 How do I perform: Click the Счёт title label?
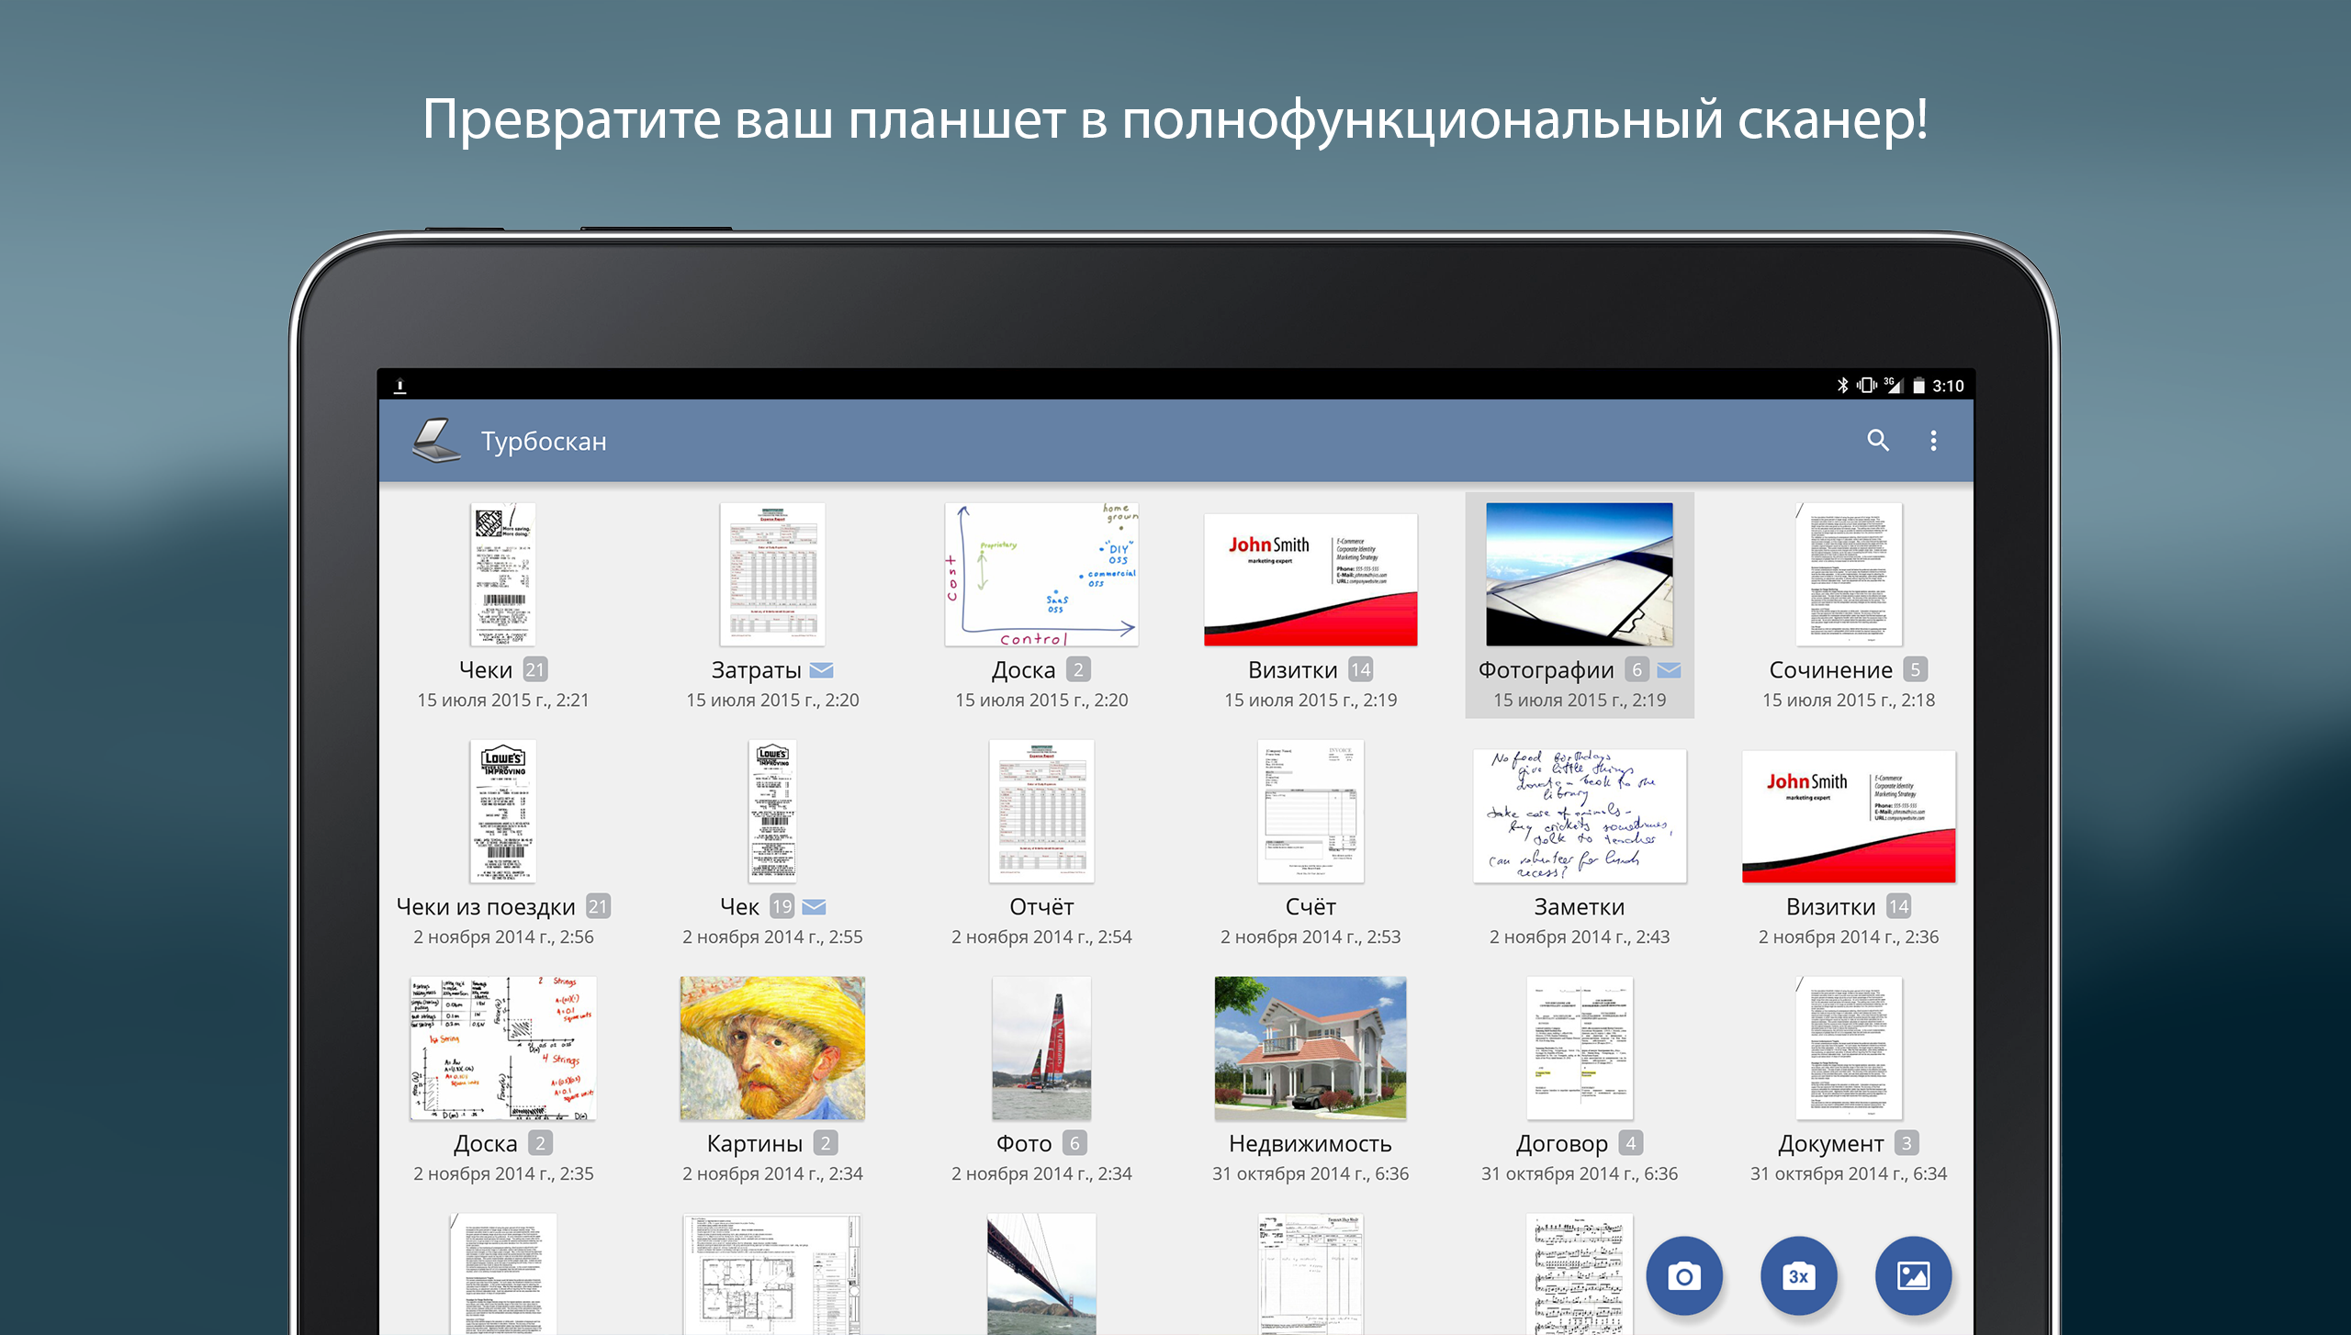pyautogui.click(x=1310, y=907)
